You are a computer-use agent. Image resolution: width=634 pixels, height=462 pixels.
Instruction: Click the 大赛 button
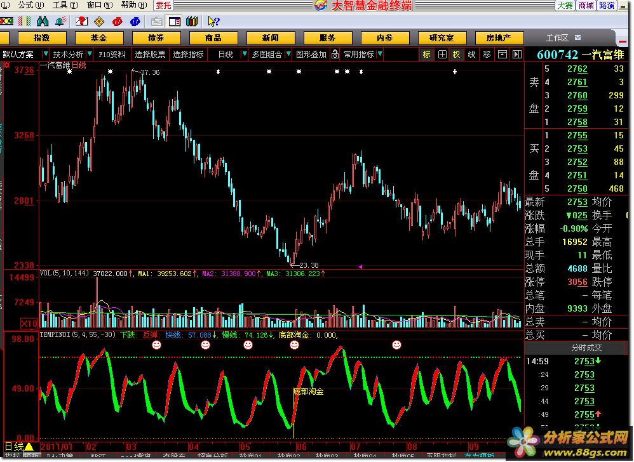[565, 5]
